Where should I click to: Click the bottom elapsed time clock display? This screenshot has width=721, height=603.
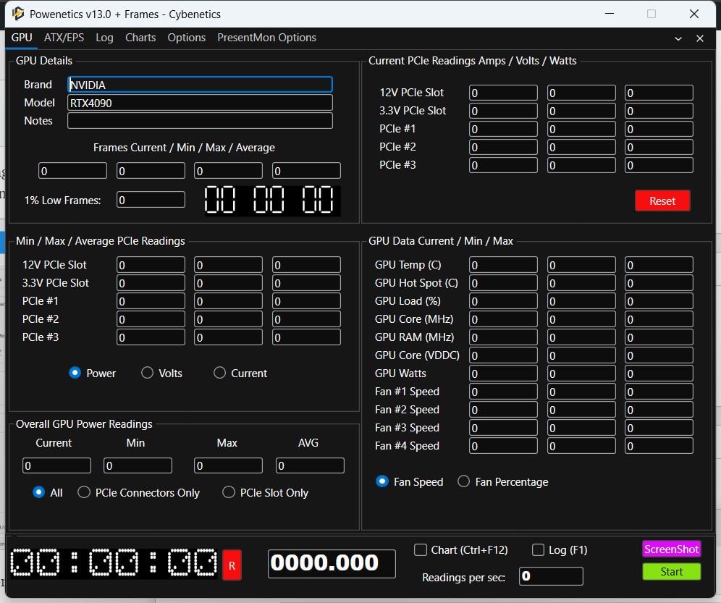pyautogui.click(x=114, y=563)
